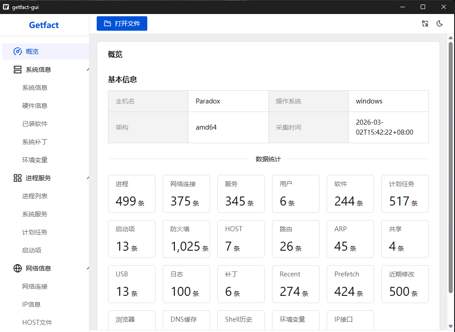Click the ARP 45 条 statistic card
Image resolution: width=455 pixels, height=332 pixels.
(350, 239)
